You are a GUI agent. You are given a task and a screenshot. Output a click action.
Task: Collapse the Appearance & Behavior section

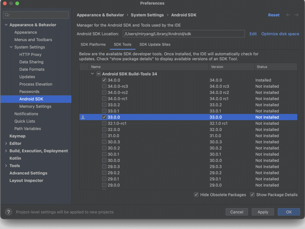click(6, 25)
